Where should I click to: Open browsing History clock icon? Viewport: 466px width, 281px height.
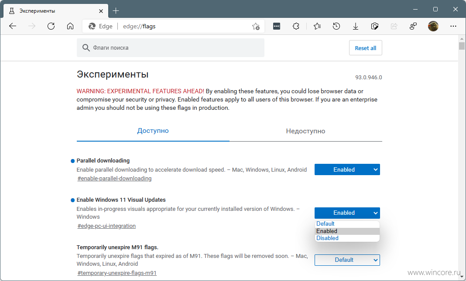336,26
